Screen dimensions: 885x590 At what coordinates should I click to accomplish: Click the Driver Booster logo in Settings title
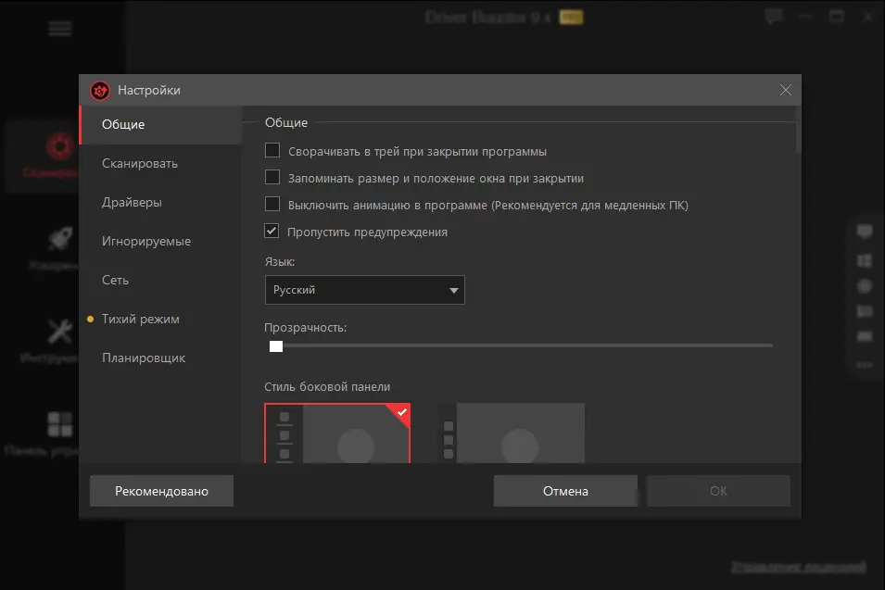(100, 90)
